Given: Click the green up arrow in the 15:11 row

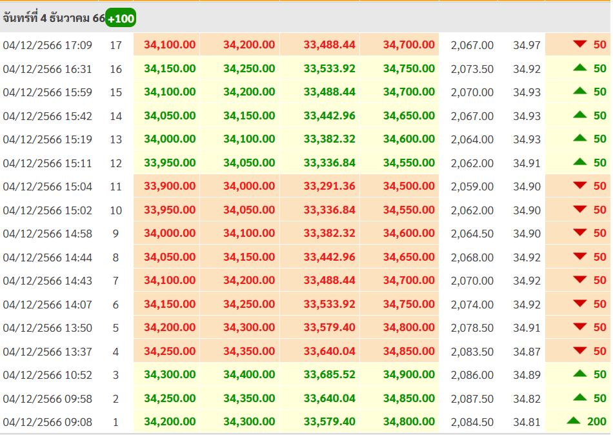Looking at the screenshot, I should click(x=580, y=162).
